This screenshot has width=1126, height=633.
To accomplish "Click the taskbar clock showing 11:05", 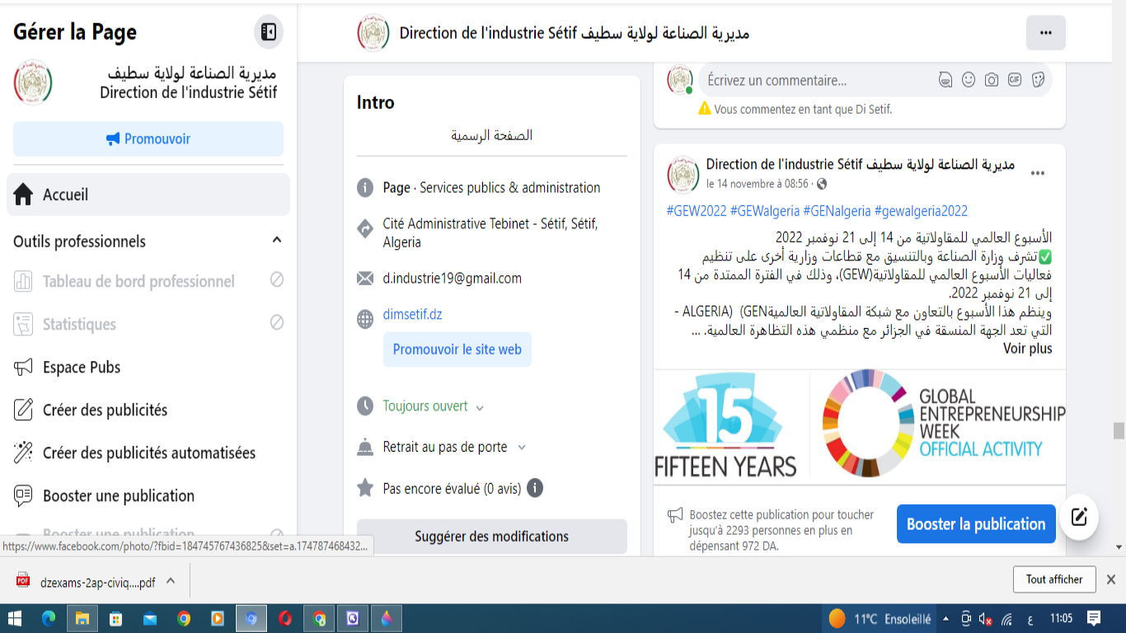I will click(1062, 618).
